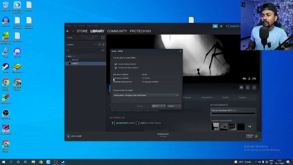Open LIMBO game settings gear
Screen dimensions: 293x165
coord(241,88)
